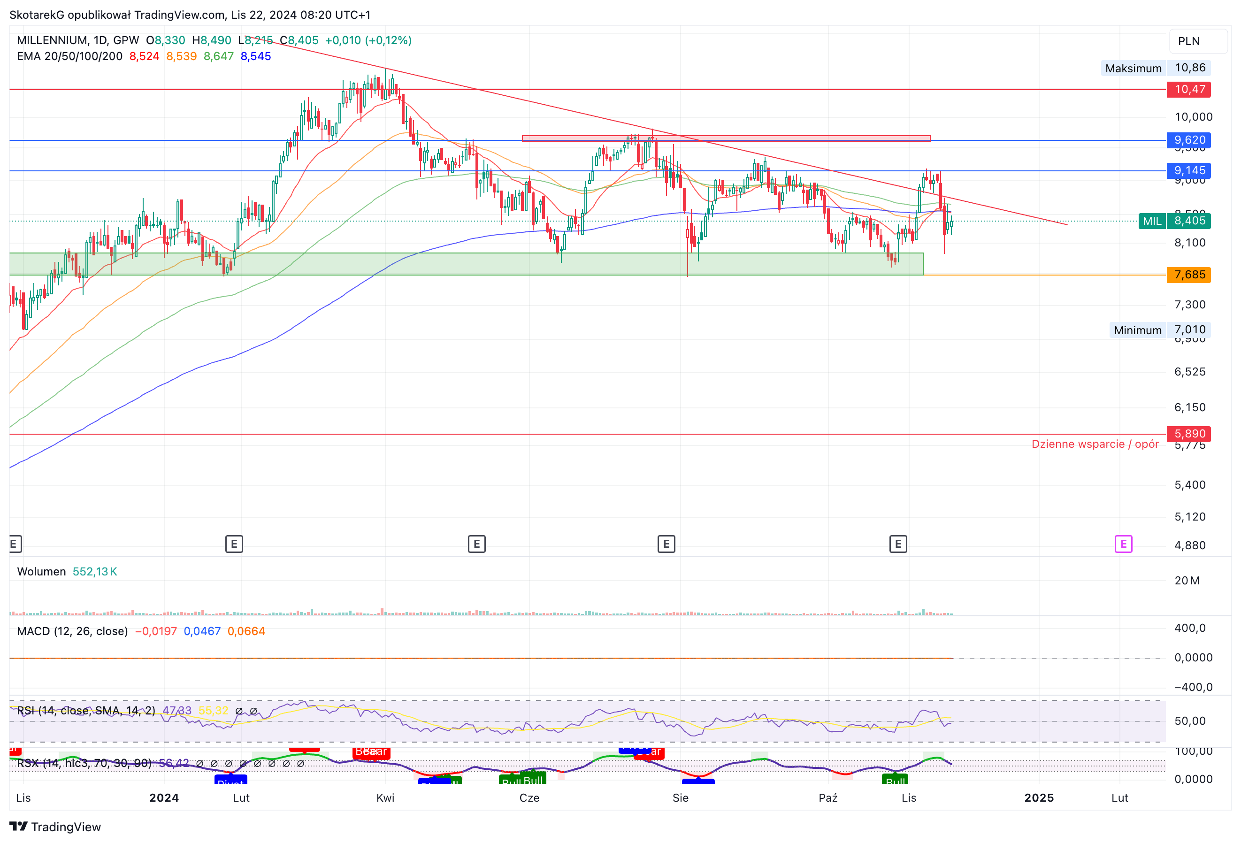This screenshot has height=843, width=1241.
Task: Click the blue 9,145 level label
Action: (x=1189, y=170)
